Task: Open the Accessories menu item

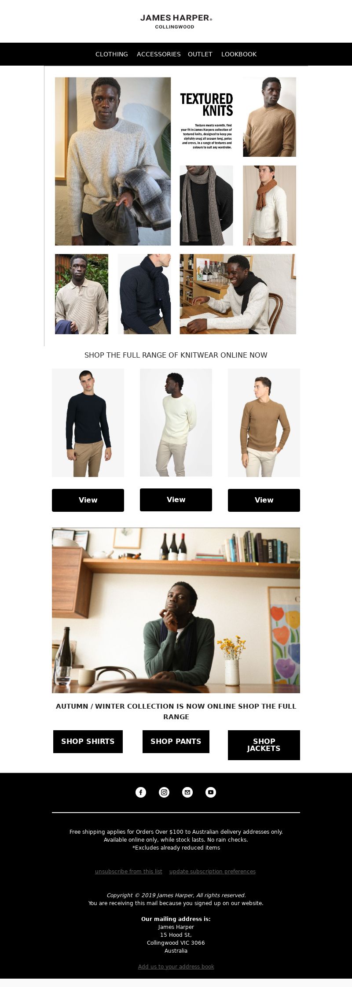Action: click(159, 54)
